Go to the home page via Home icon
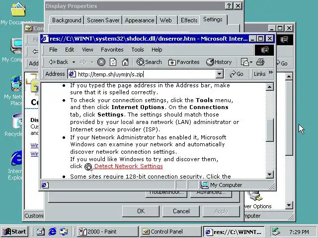 pyautogui.click(x=125, y=62)
